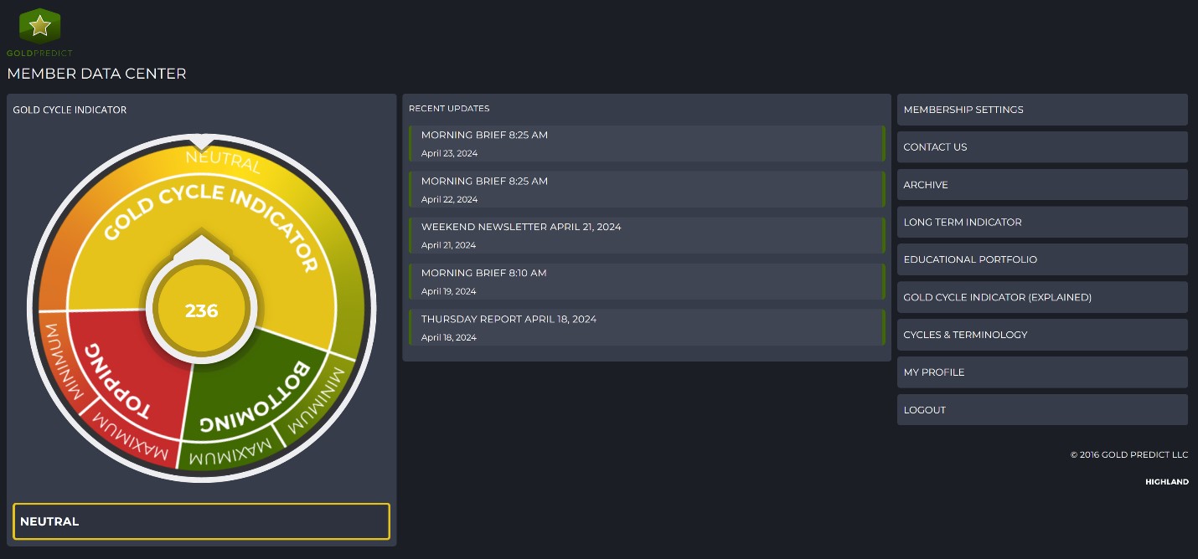Open Membership Settings
Viewport: 1198px width, 559px height.
click(x=1042, y=110)
